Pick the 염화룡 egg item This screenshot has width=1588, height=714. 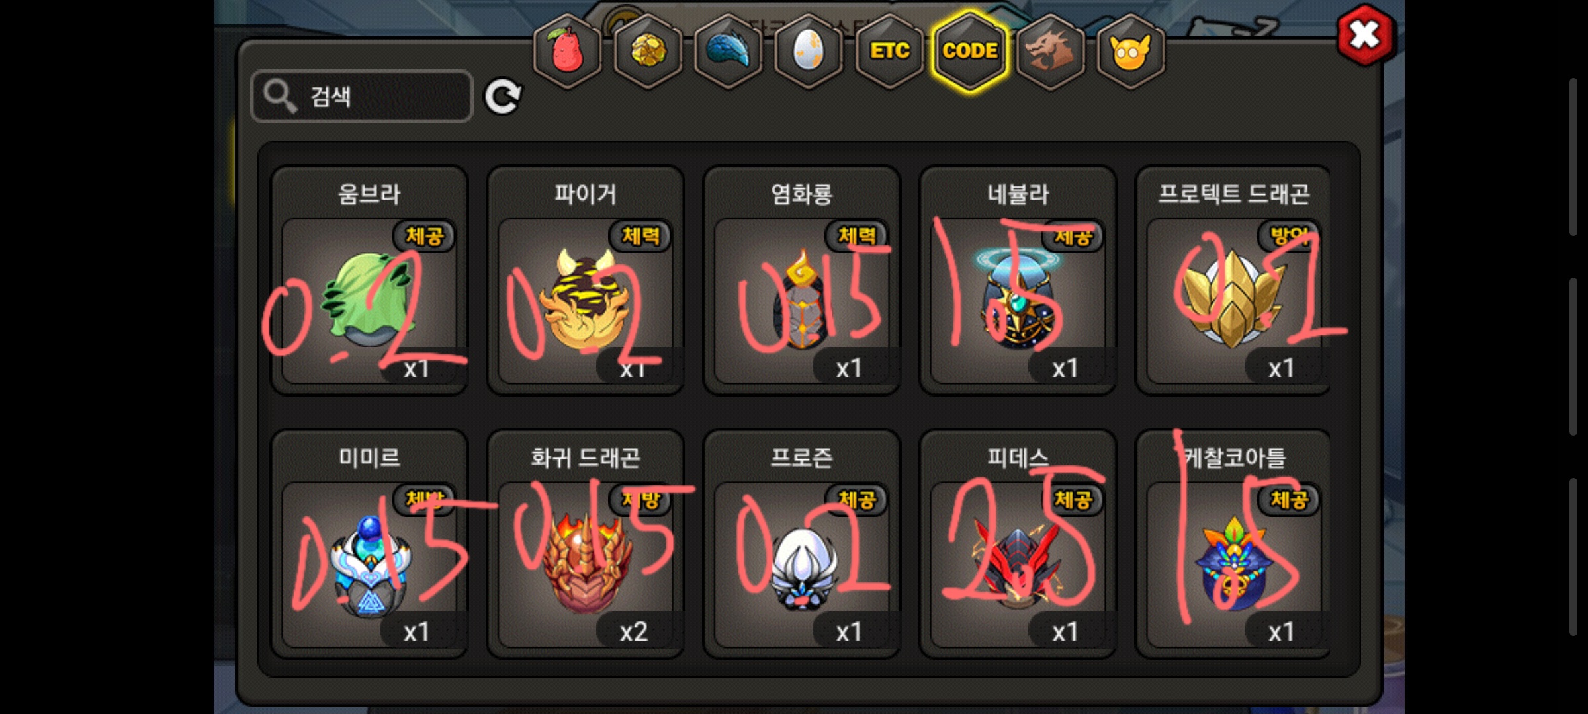tap(802, 280)
